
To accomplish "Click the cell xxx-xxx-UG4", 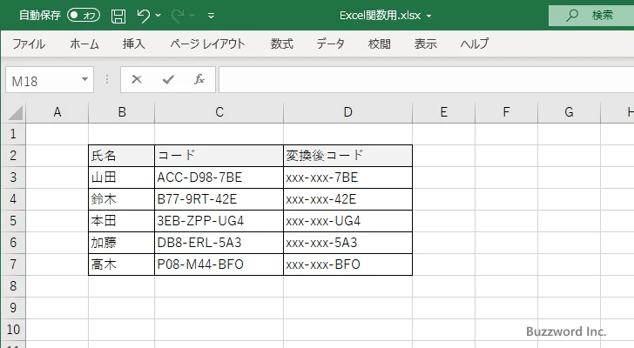I will coord(347,221).
